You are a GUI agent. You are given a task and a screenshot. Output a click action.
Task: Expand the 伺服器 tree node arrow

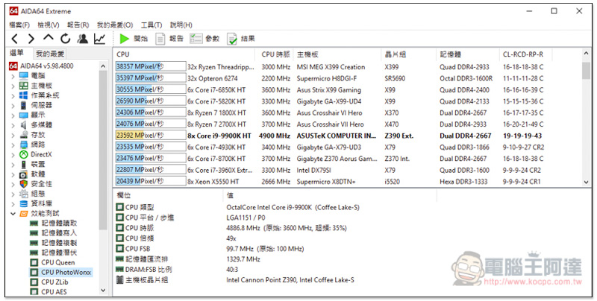pyautogui.click(x=13, y=105)
